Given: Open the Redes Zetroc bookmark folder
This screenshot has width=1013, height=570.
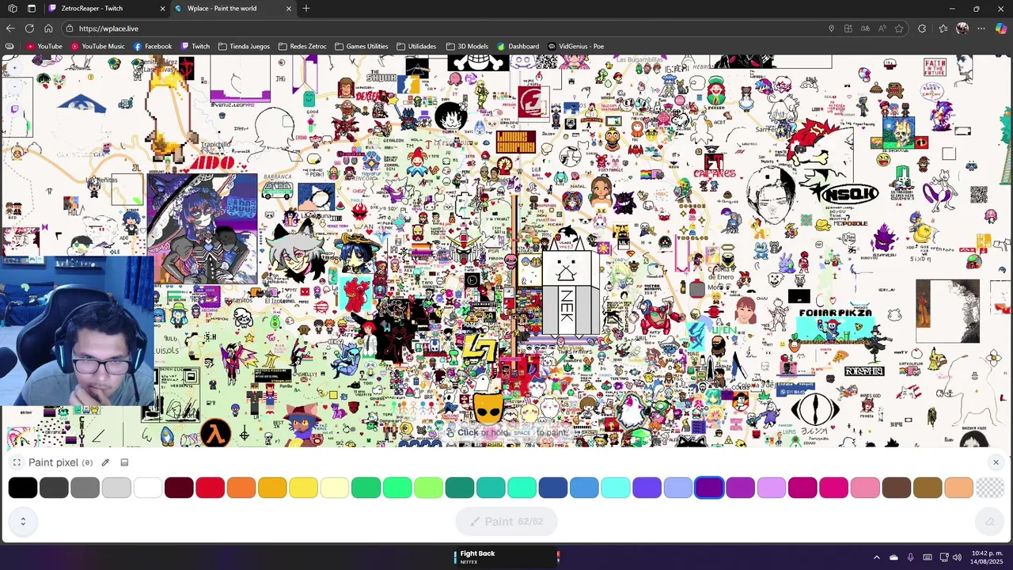Looking at the screenshot, I should (302, 46).
